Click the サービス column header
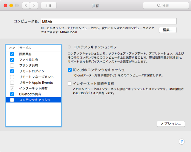The height and width of the screenshot is (152, 191). pos(25,48)
